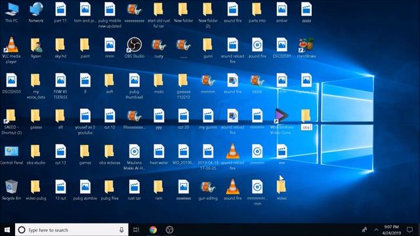This screenshot has height=236, width=420.
Task: Select the 'pubg thumbaall' image
Action: (134, 86)
